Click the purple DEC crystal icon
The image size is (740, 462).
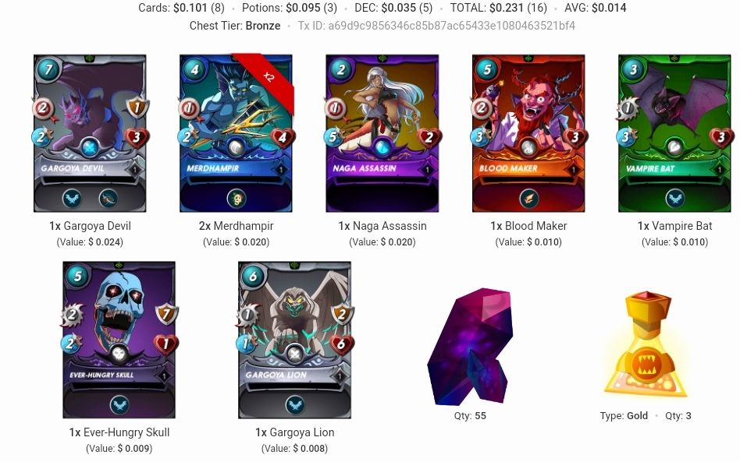(470, 347)
